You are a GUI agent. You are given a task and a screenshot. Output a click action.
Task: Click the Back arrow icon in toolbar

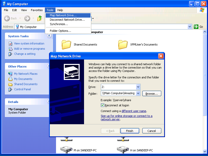point(7,18)
